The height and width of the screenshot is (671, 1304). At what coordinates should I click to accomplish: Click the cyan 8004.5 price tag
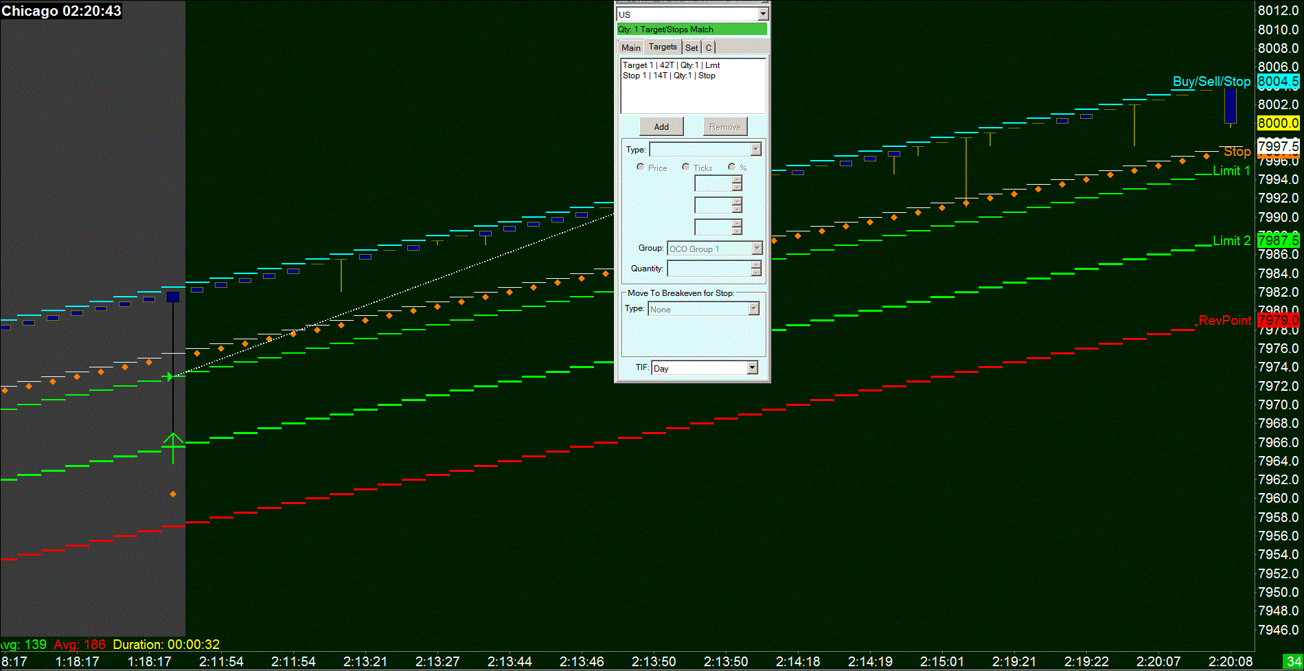pos(1279,82)
